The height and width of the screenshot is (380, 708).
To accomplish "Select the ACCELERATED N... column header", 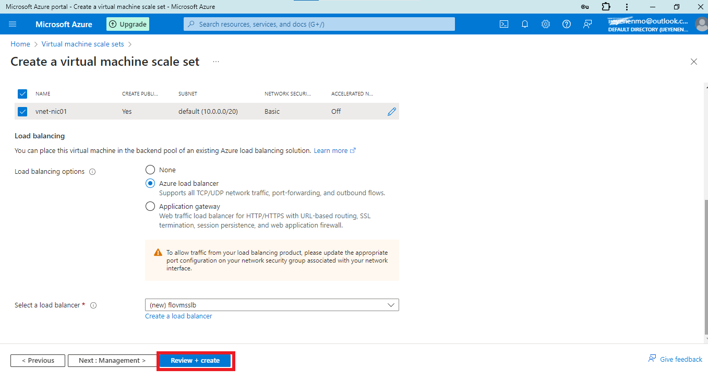I will [x=352, y=94].
